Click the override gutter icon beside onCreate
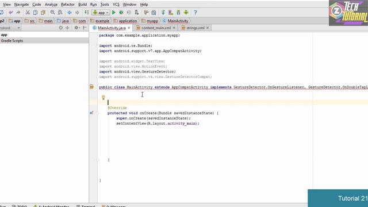The image size is (368, 207). (x=91, y=113)
